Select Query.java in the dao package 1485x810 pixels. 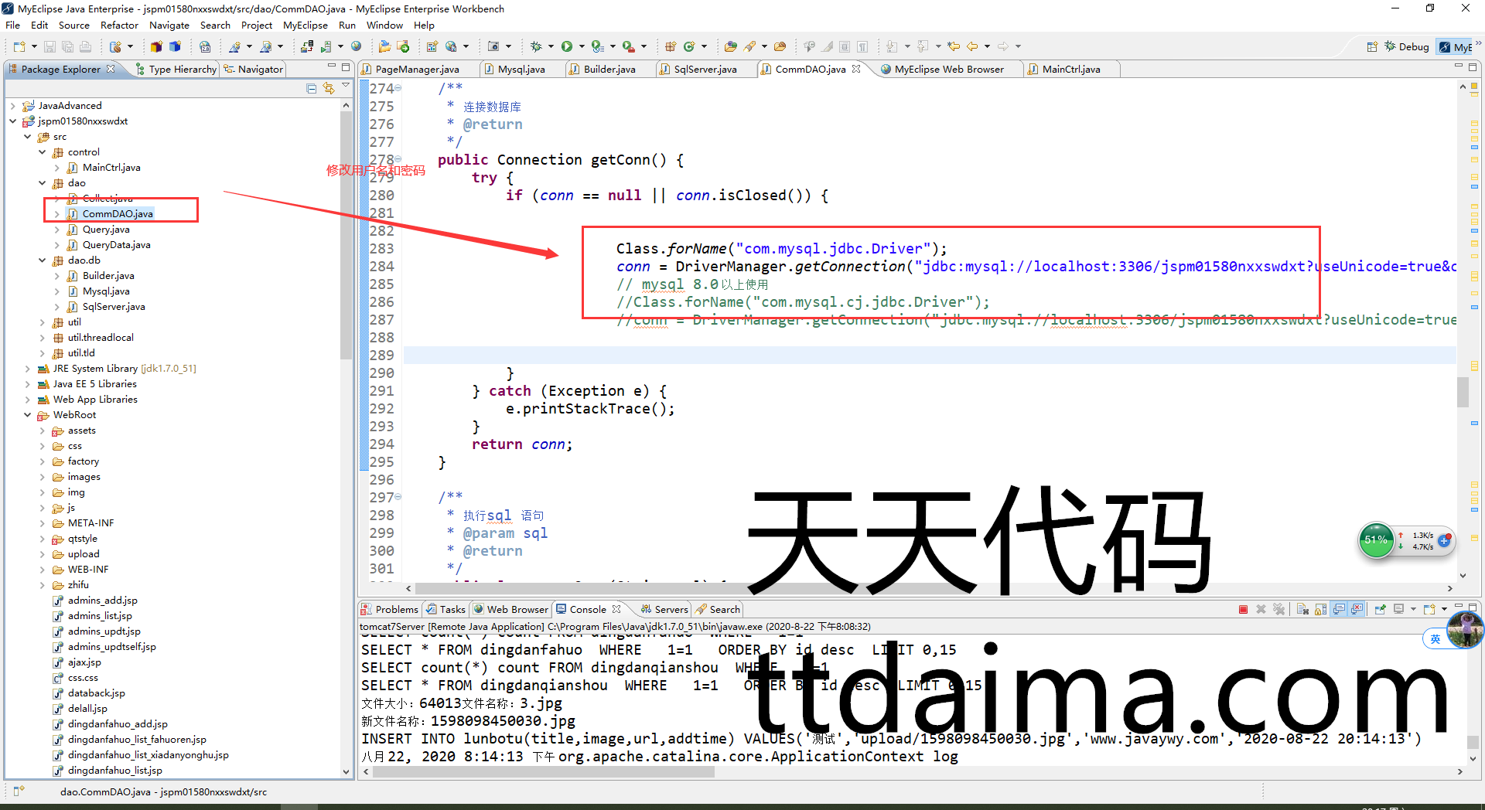click(106, 230)
